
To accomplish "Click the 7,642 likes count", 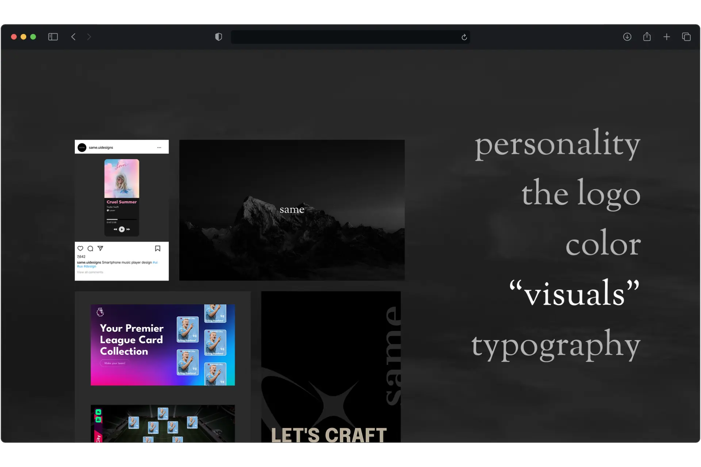I will pyautogui.click(x=81, y=256).
